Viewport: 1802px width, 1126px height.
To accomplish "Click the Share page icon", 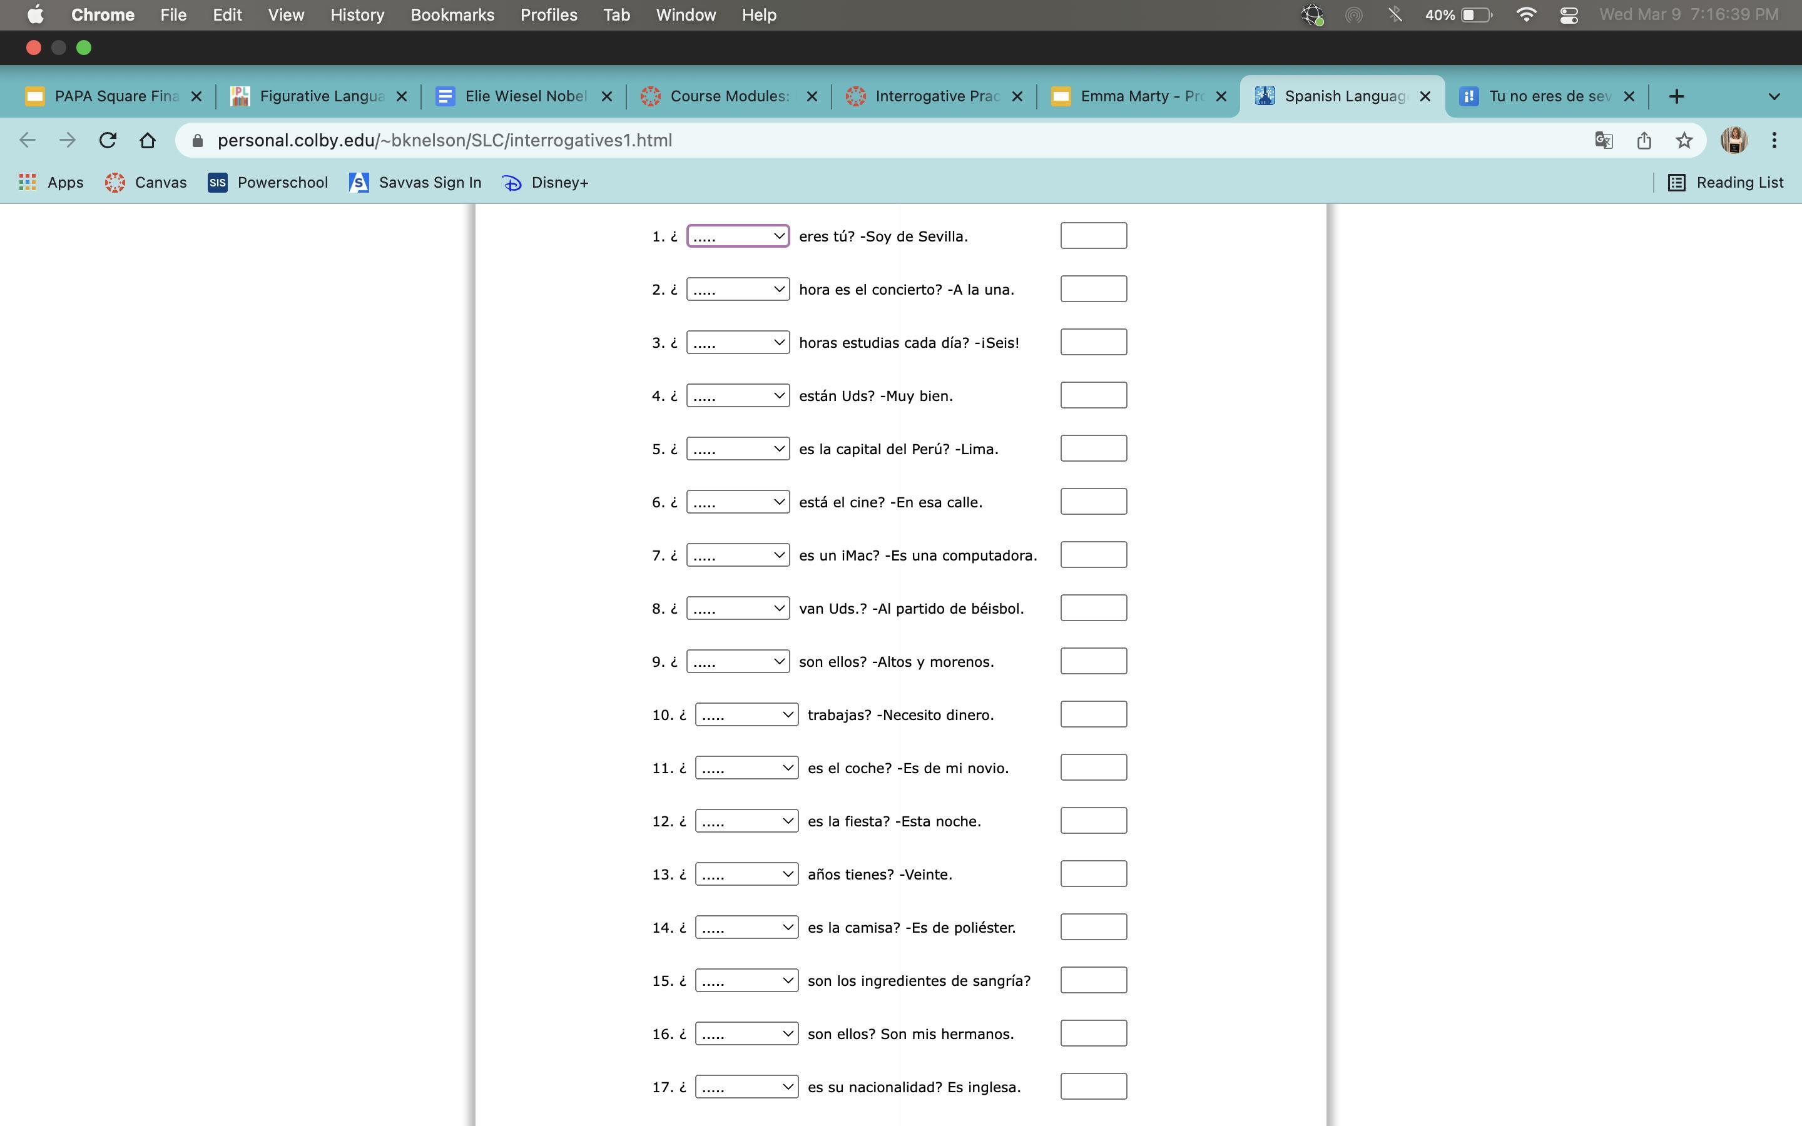I will pos(1644,140).
